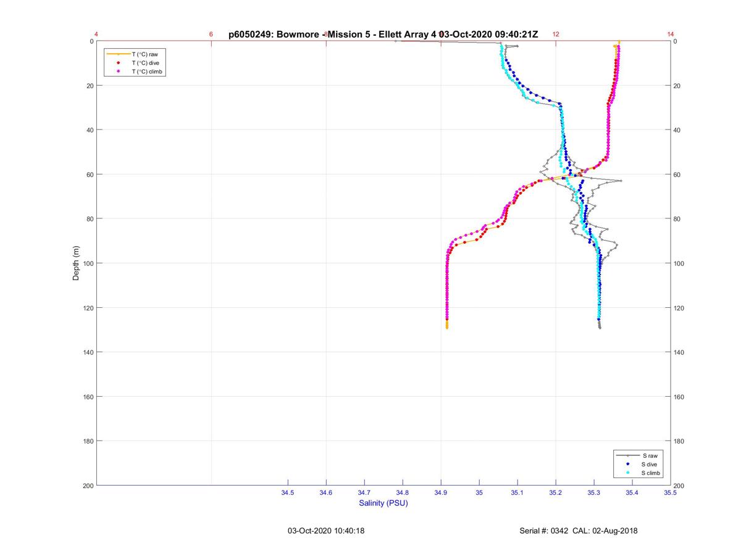Click the 'Serial #: 0342' footer text
The image size is (741, 546).
click(543, 531)
